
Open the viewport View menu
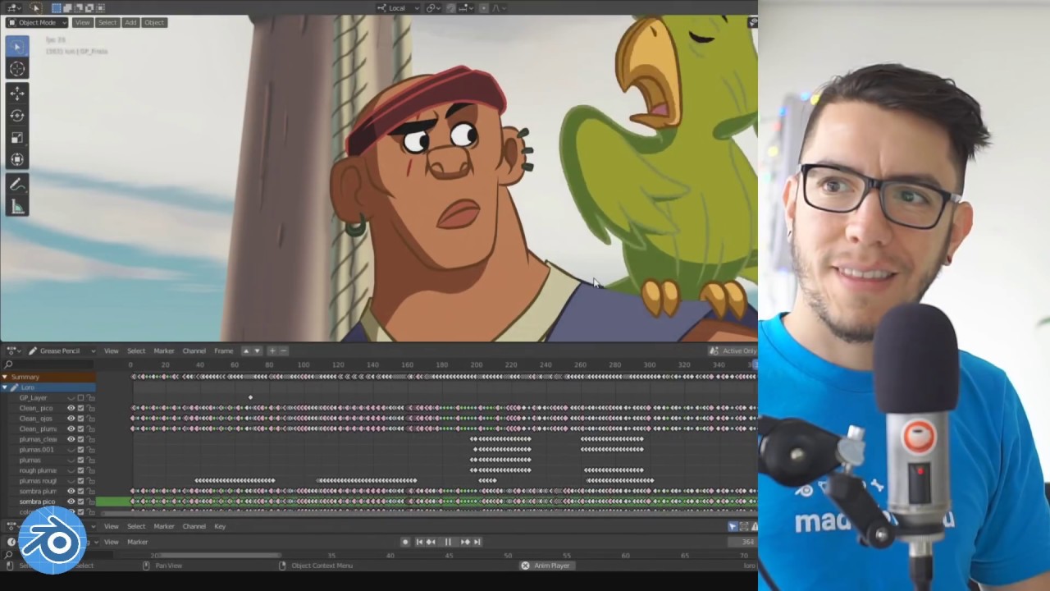pos(82,22)
